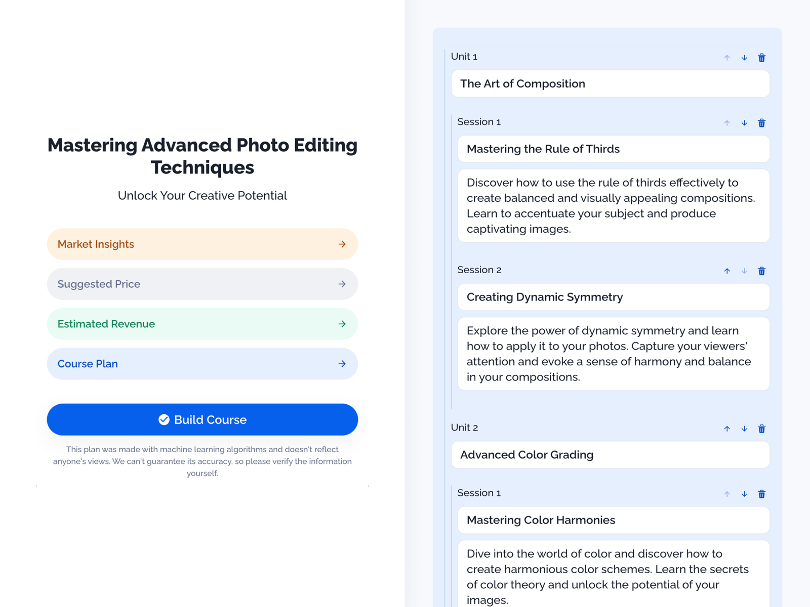Delete Session 2 with the trash icon
The width and height of the screenshot is (810, 607).
pyautogui.click(x=762, y=271)
